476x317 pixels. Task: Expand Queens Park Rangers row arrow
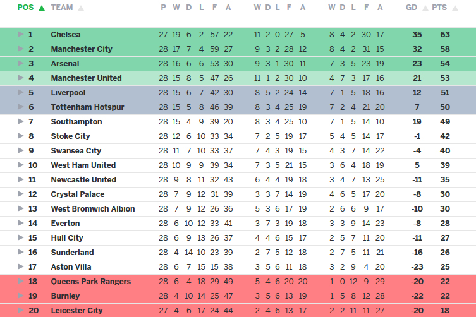click(x=20, y=281)
